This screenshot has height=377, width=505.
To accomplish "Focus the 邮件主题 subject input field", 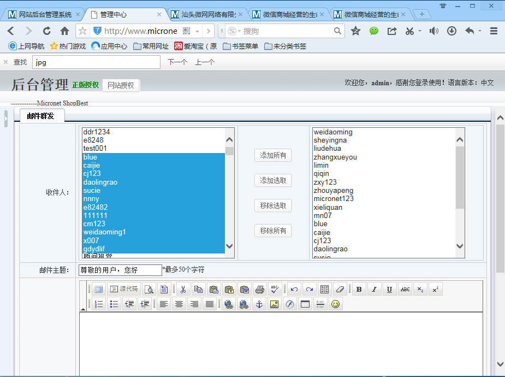I will point(120,270).
